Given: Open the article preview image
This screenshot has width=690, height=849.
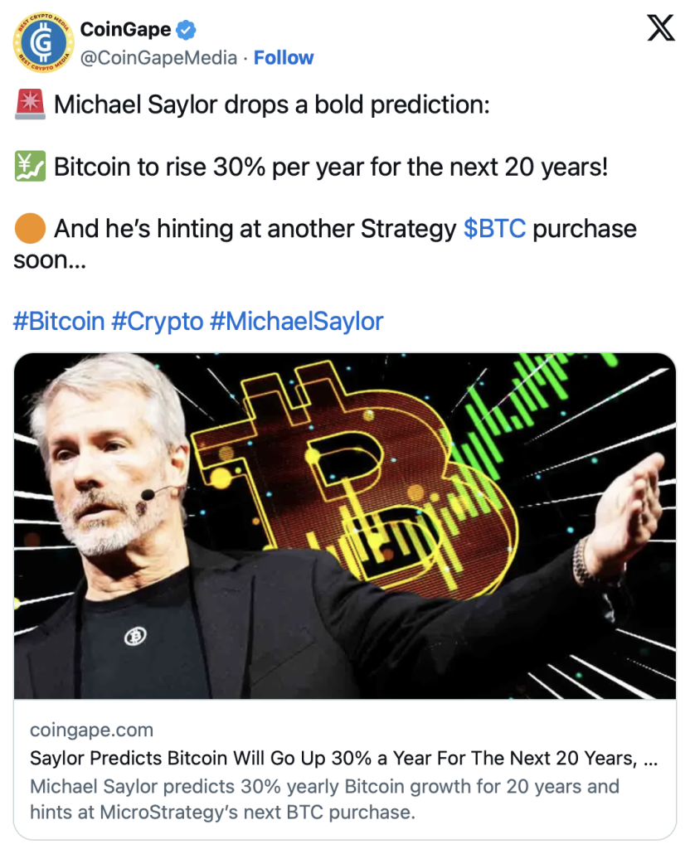Looking at the screenshot, I should coord(345,526).
